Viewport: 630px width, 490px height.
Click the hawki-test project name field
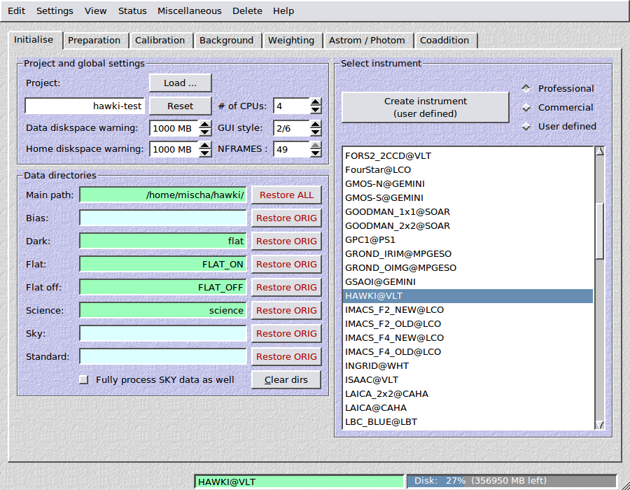(85, 106)
